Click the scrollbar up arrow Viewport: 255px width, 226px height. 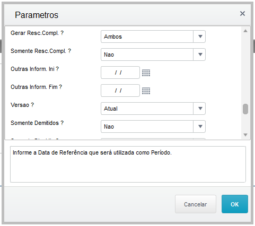245,31
